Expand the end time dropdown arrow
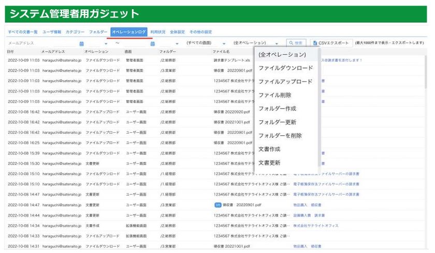The width and height of the screenshot is (435, 253). tap(177, 44)
